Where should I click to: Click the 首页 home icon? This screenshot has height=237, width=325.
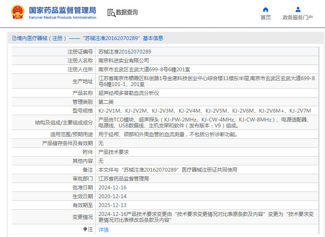(266, 10)
